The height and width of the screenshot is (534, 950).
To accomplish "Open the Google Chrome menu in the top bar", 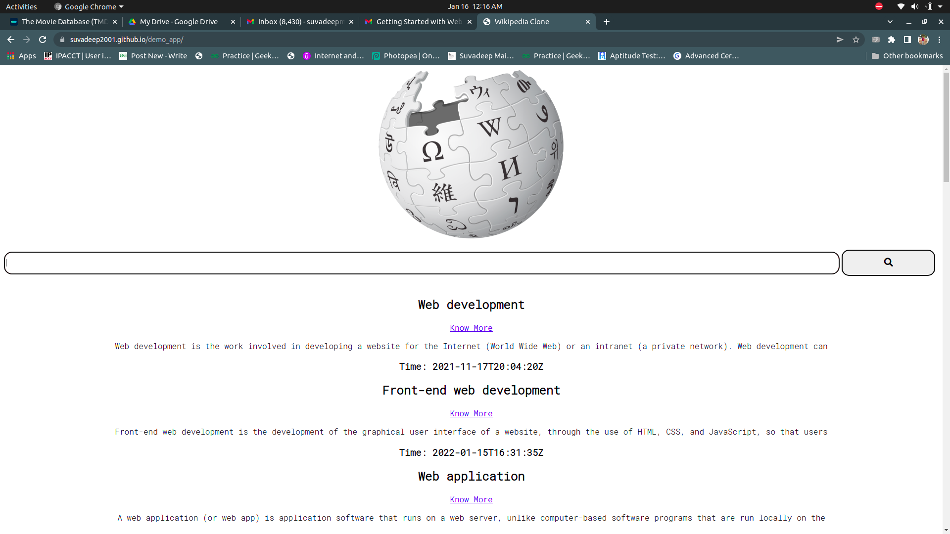I will 88,6.
